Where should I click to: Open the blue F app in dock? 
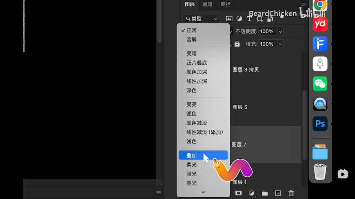[x=320, y=44]
